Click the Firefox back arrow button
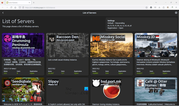The image size is (179, 106). pyautogui.click(x=3, y=7)
